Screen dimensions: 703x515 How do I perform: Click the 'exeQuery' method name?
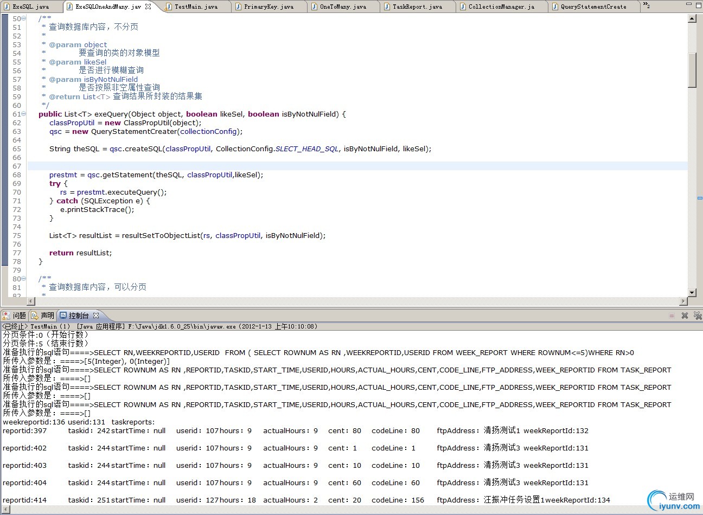[110, 114]
